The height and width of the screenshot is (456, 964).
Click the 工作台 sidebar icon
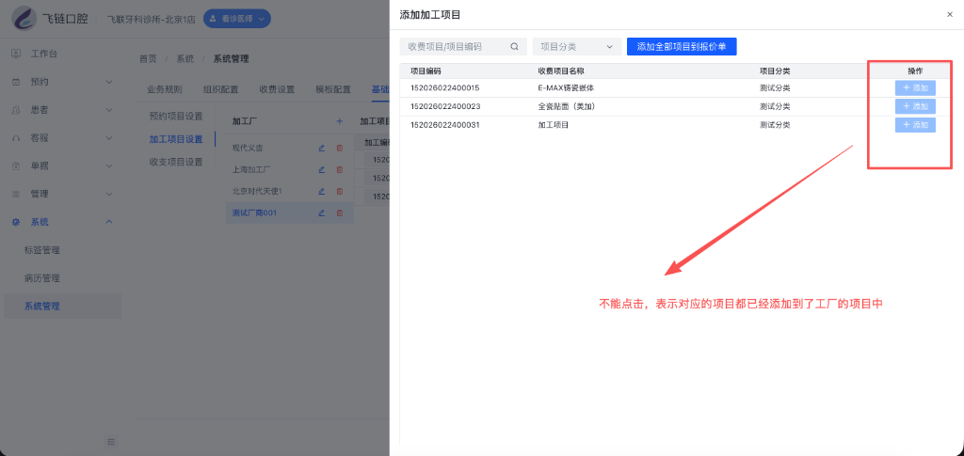tap(16, 54)
